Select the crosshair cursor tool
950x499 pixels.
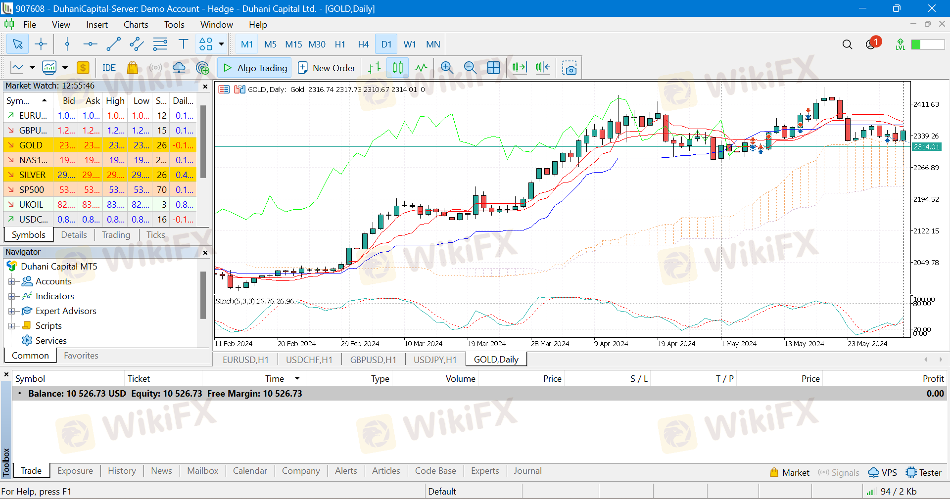pos(41,45)
